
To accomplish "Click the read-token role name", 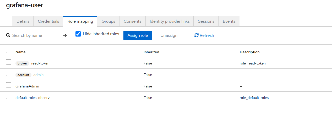I will pos(40,63).
